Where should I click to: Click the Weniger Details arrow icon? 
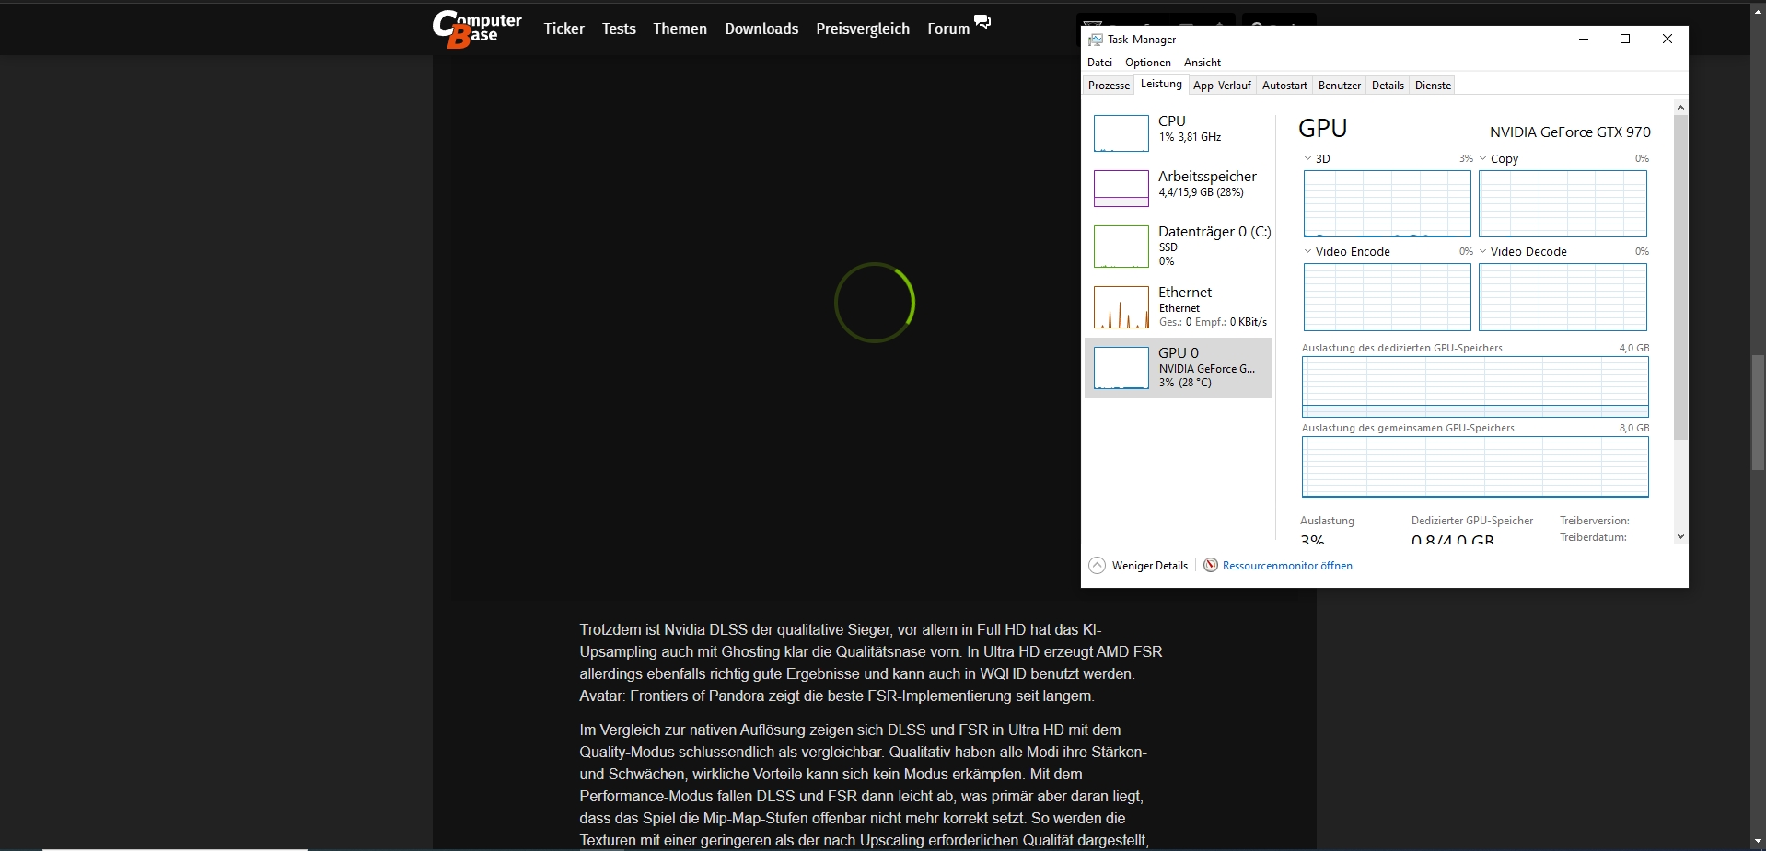click(1097, 566)
